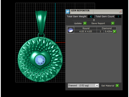Click the Gem Reporter logo icon
The width and height of the screenshot is (129, 97).
[x=68, y=12]
